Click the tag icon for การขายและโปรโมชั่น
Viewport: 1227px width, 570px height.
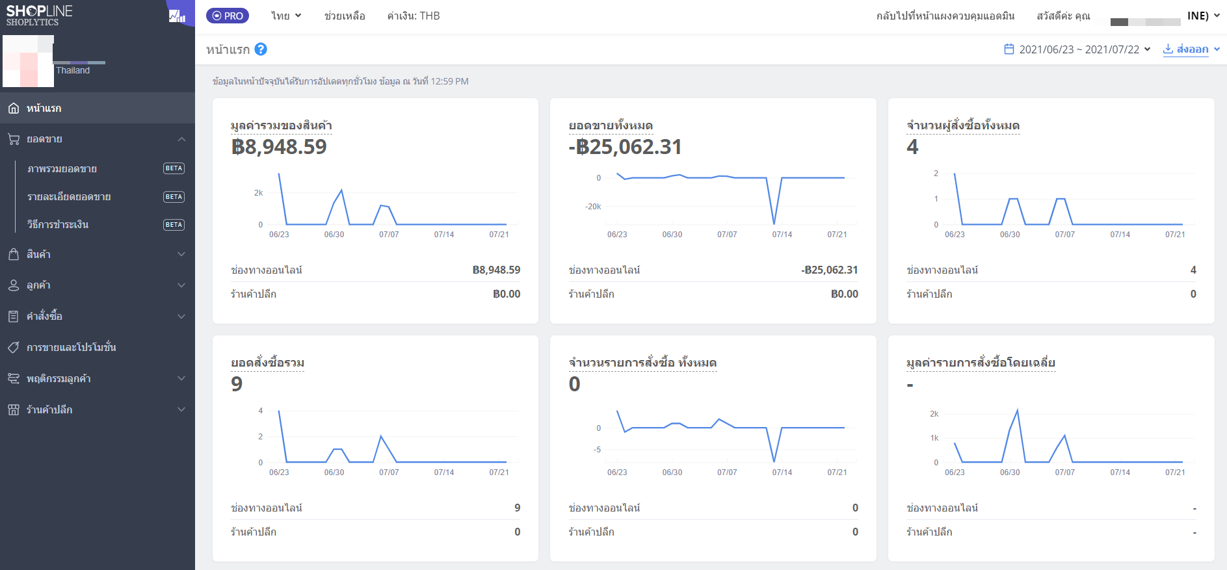(x=14, y=348)
